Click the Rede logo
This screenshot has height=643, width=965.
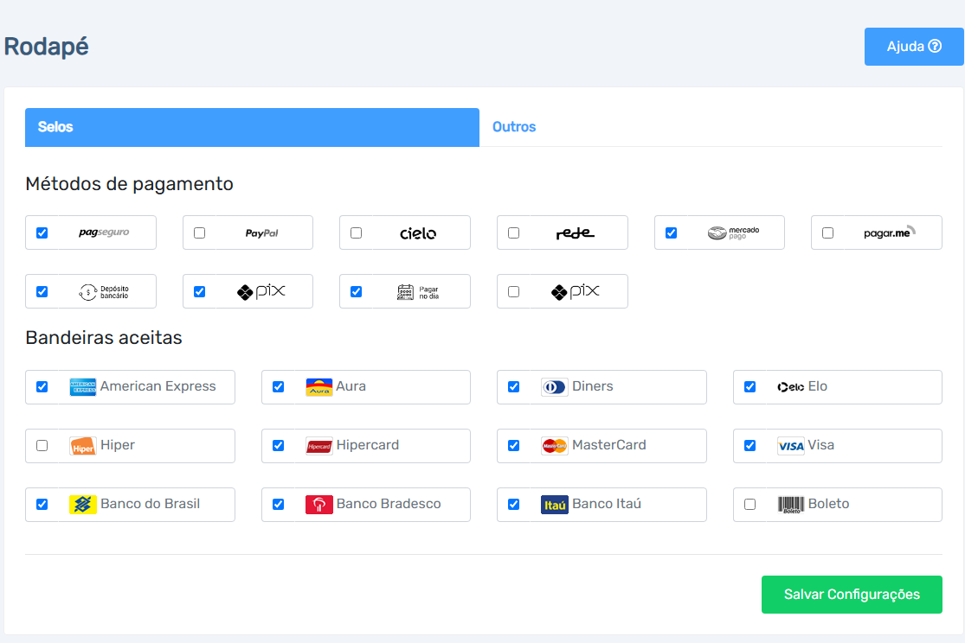(x=576, y=233)
